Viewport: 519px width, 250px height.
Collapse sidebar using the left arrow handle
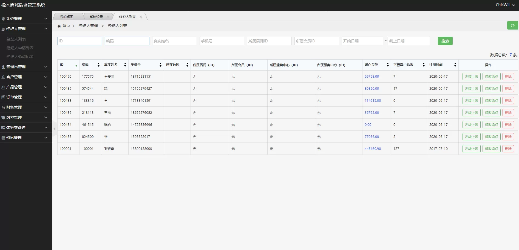coord(54,129)
